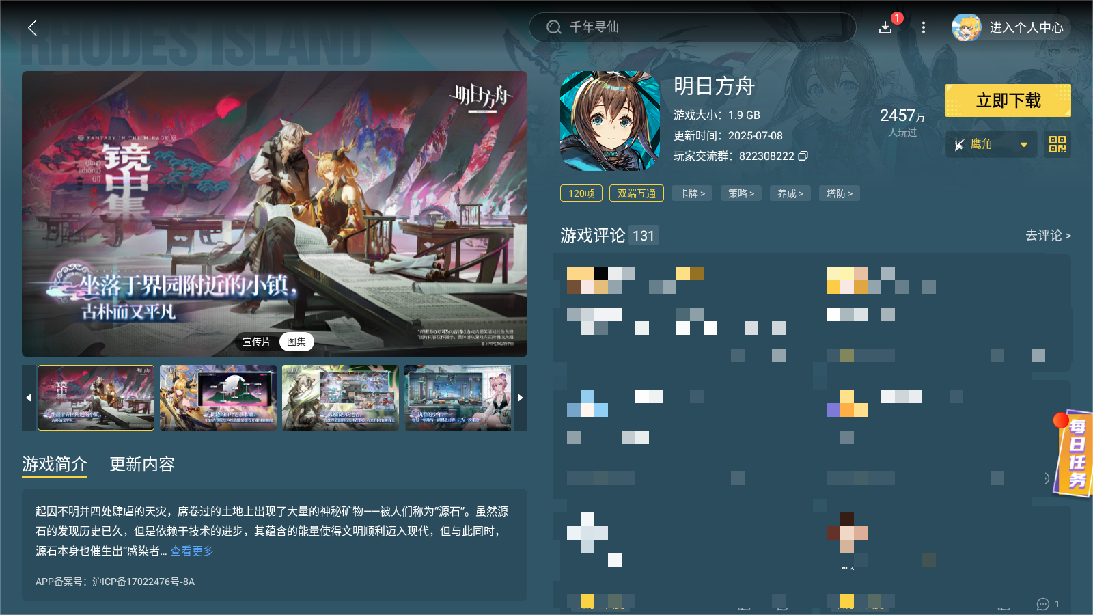Viewport: 1093px width, 615px height.
Task: Click the magnifier icon in search bar
Action: tap(553, 27)
